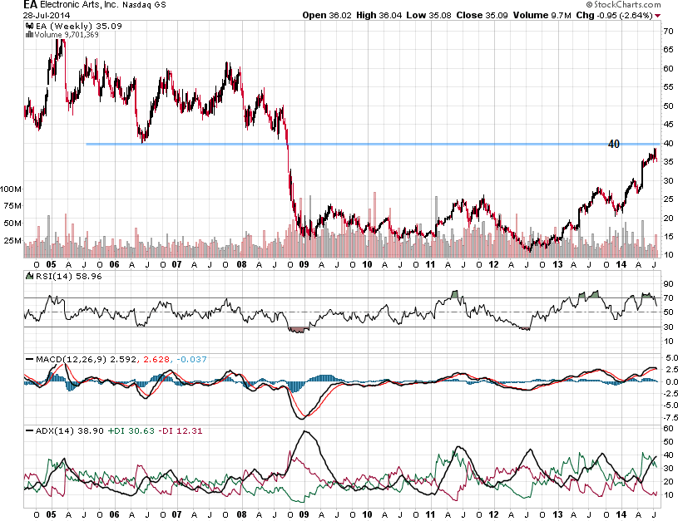678x521 pixels.
Task: Click the 'Nasdaq GS' exchange label
Action: tap(144, 5)
